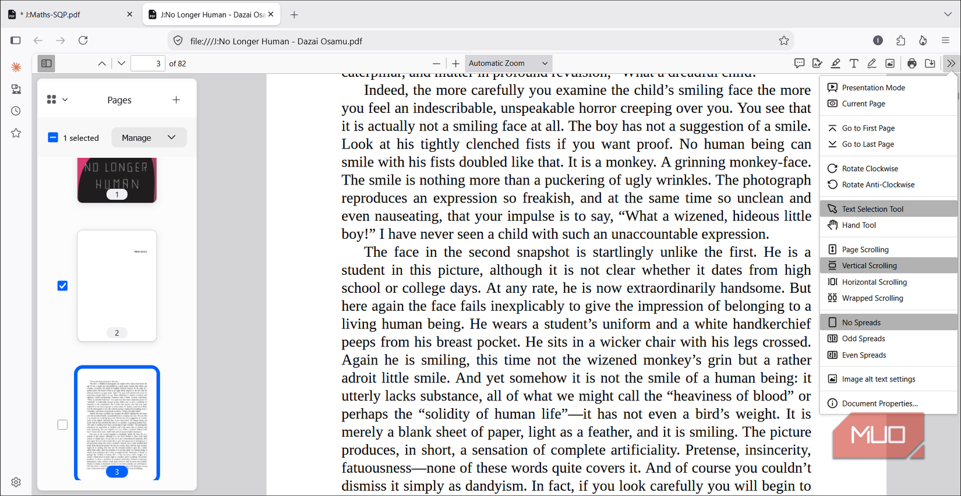Screen dimensions: 961x496
Task: Uncheck the page 2 thumbnail checkbox
Action: tap(62, 286)
